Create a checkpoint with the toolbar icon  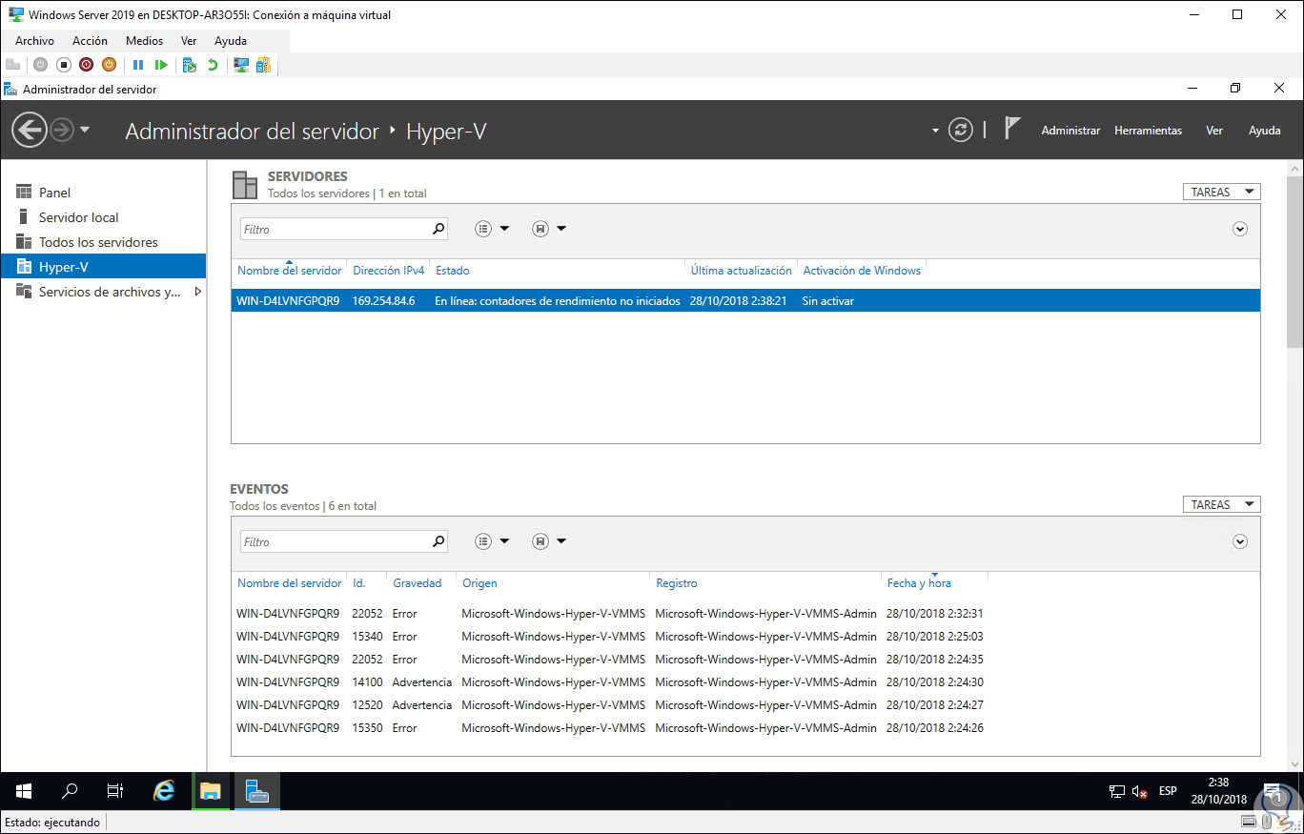(x=190, y=65)
